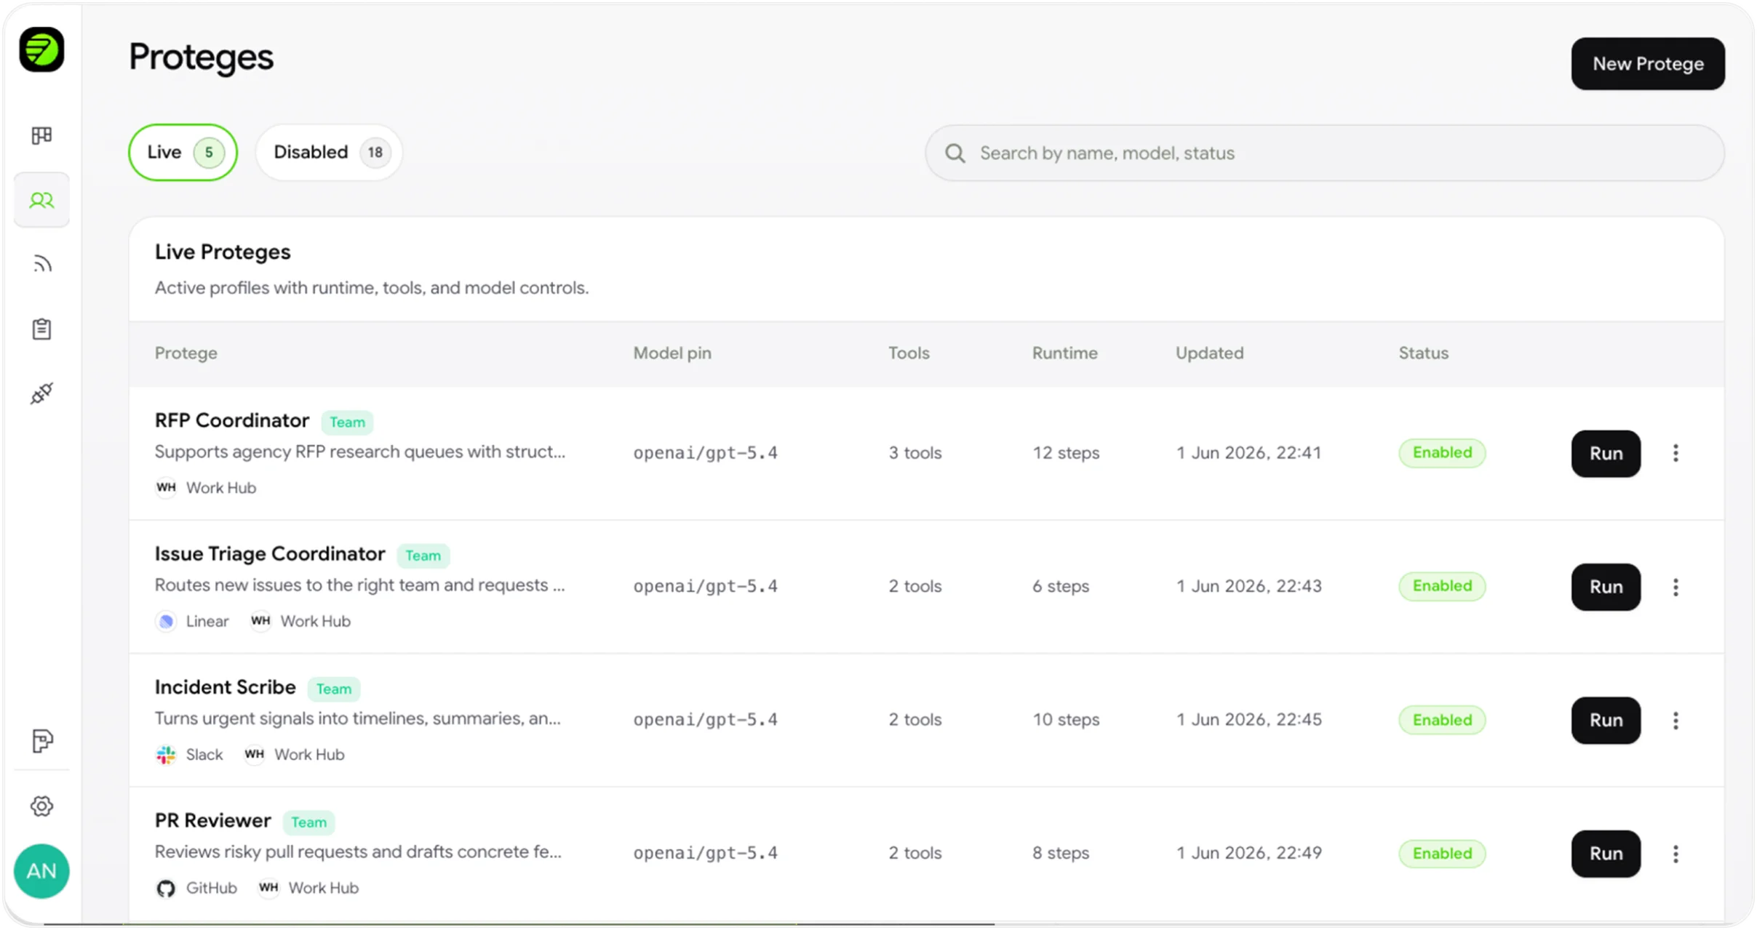Click the Linear icon under Issue Triage Coordinator

pos(166,621)
